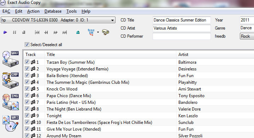Query freedb for CD information
Image resolution: width=254 pixels, height=138 pixels.
click(91, 32)
